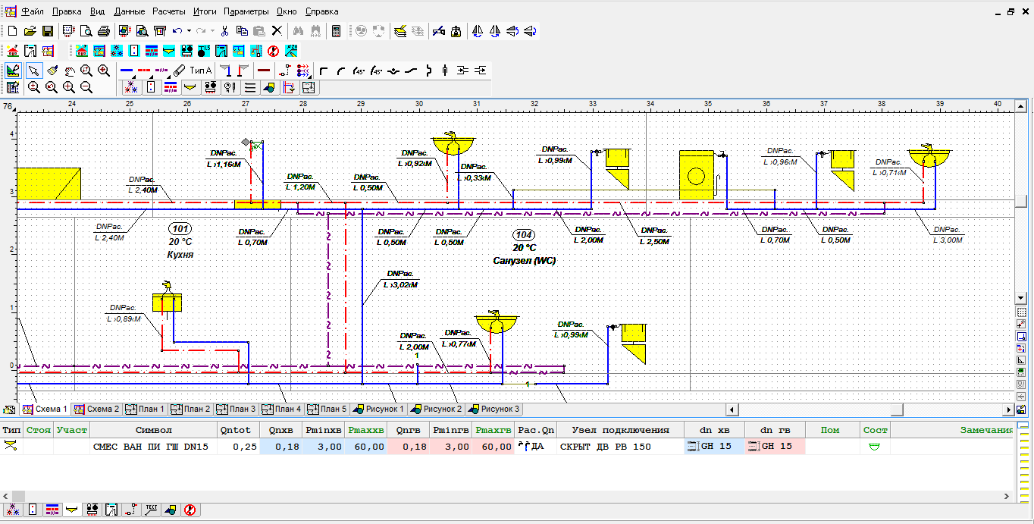Screen dimensions: 1034x524
Task: Click room label '104 Санузел (WC)'
Action: coord(524,247)
